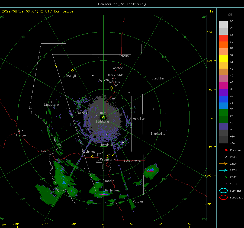Click the green 30 dBZ color swatch
This screenshot has width=244, height=228.
coord(223,113)
